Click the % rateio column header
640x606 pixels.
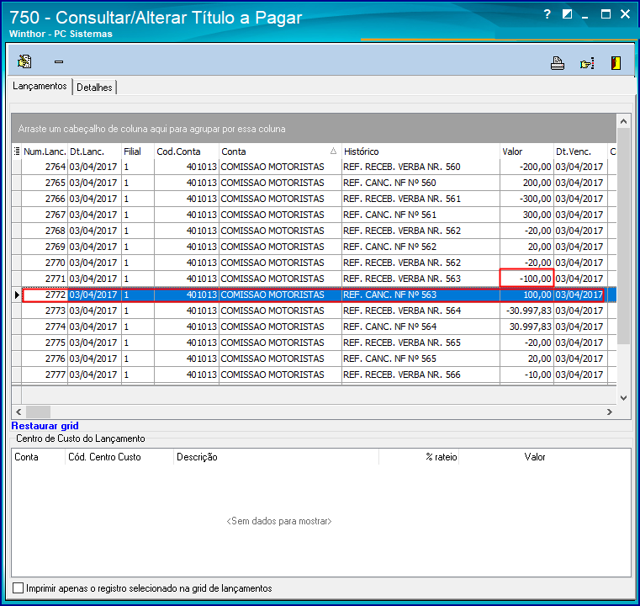click(419, 457)
